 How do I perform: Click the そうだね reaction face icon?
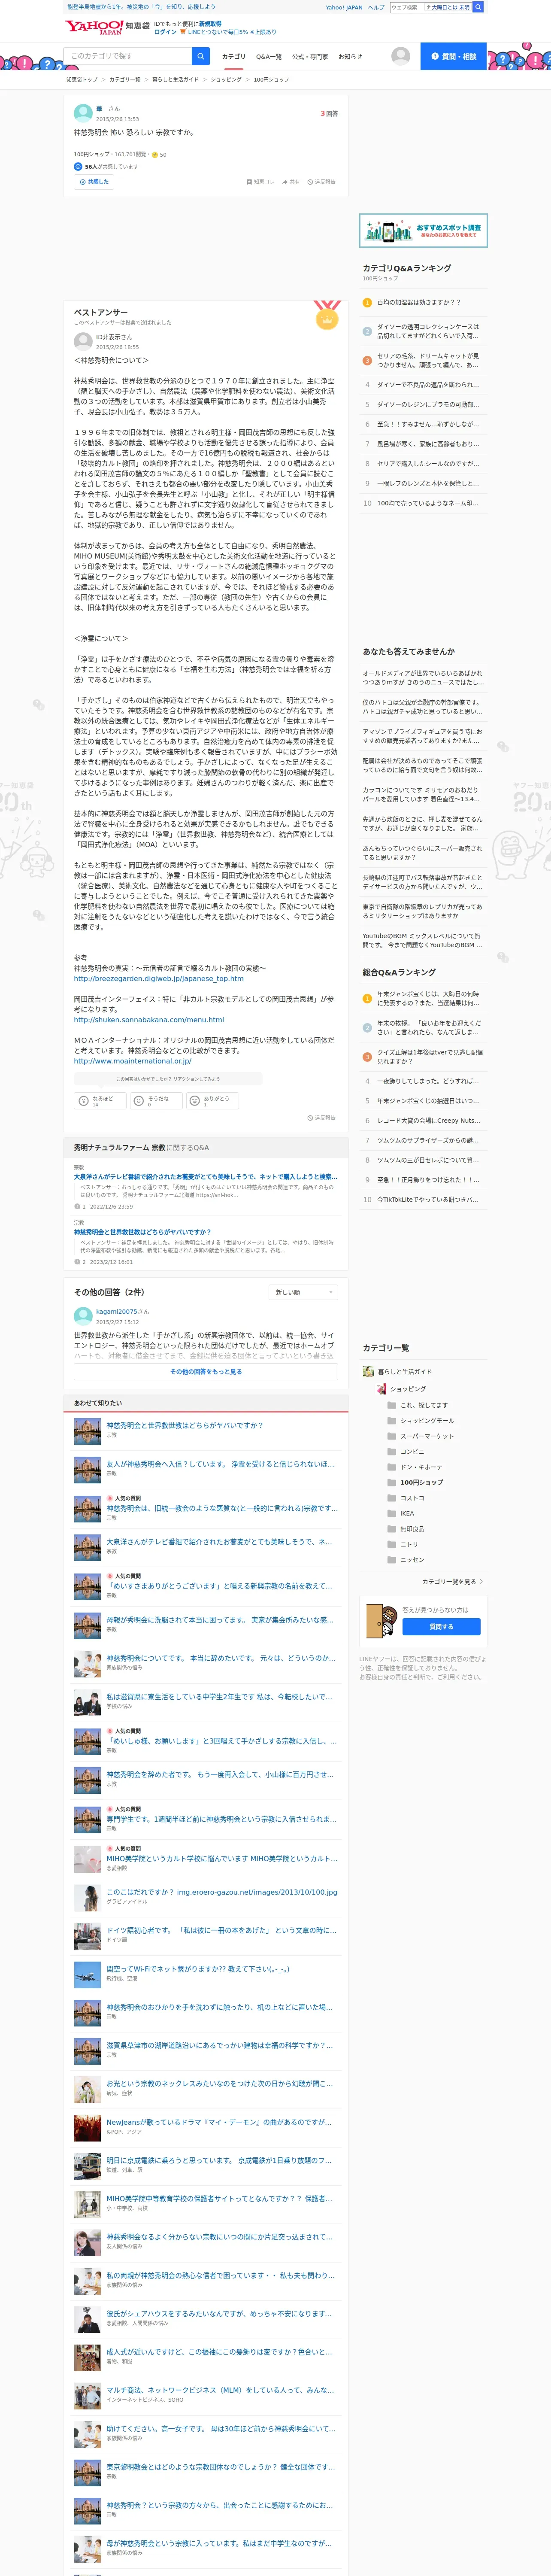coord(138,1100)
